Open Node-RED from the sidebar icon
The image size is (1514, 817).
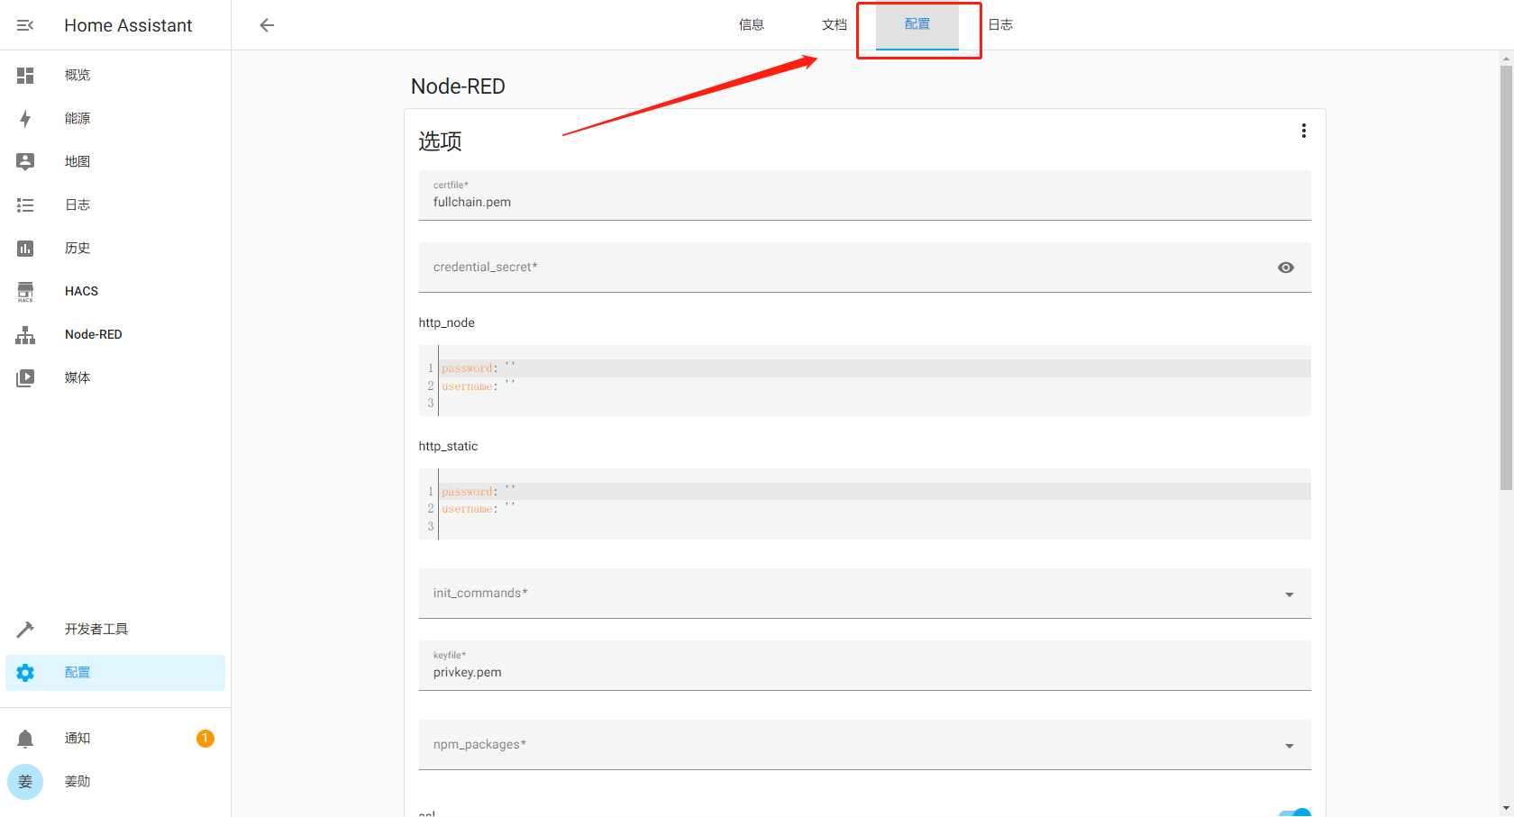pos(25,335)
